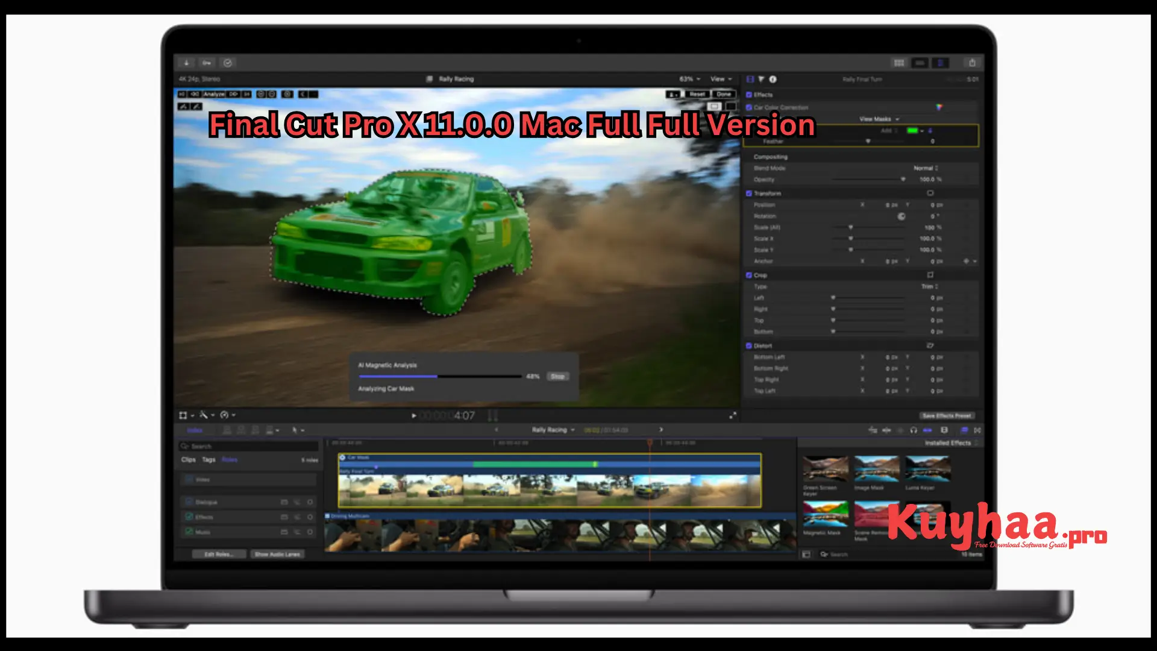This screenshot has width=1157, height=651.
Task: Toggle the transitions browser icon in timeline toolbar
Action: (977, 430)
